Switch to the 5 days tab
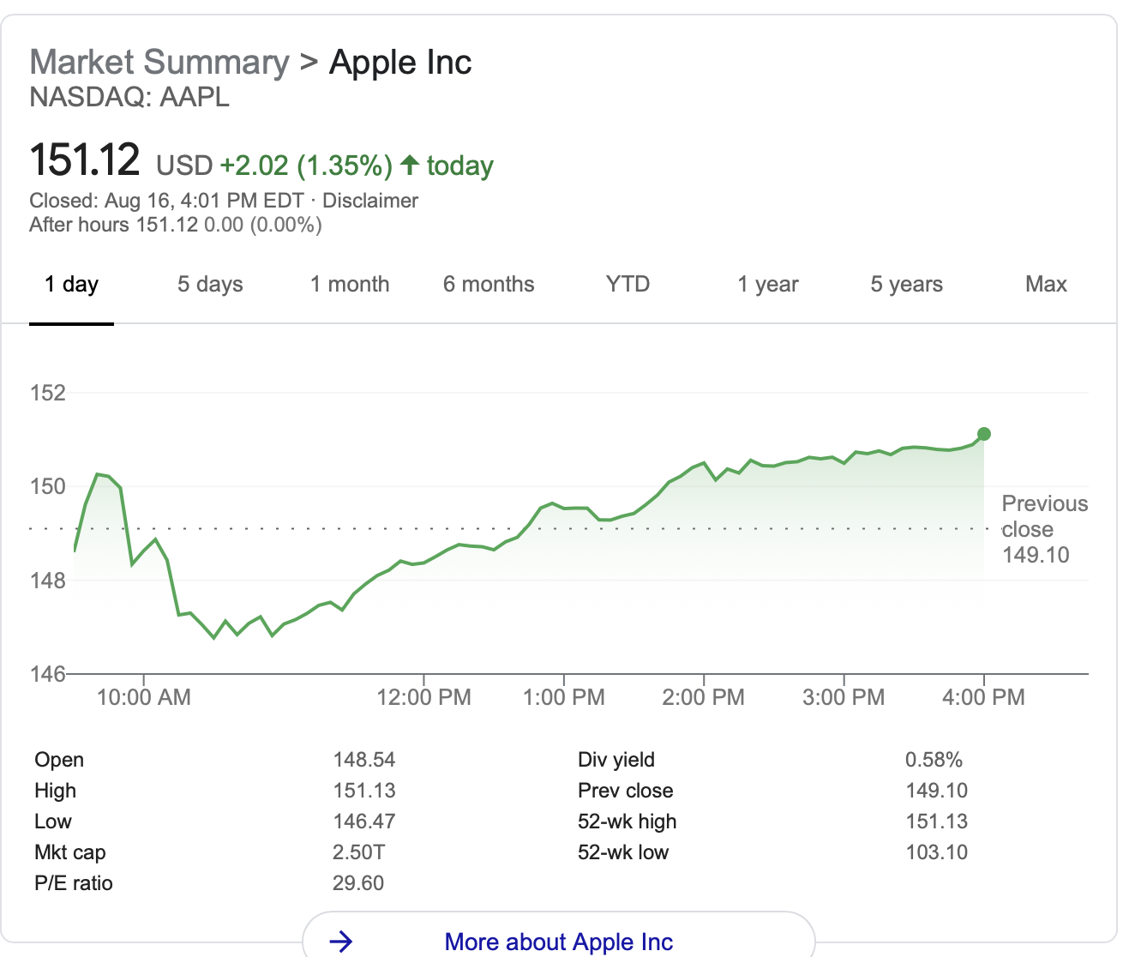The height and width of the screenshot is (957, 1123). point(210,285)
